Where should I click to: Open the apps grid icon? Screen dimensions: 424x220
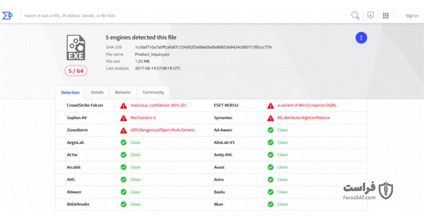pos(385,16)
